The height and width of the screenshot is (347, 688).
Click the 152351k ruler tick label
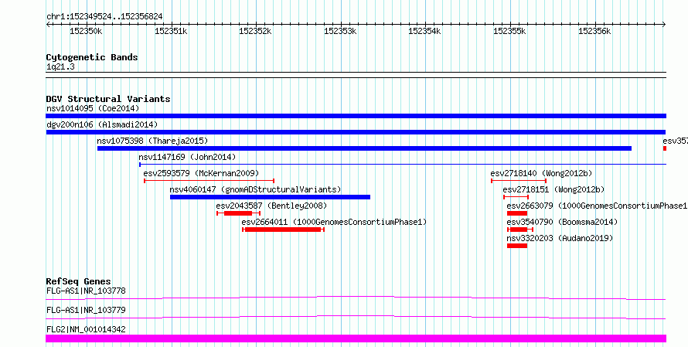pyautogui.click(x=171, y=31)
